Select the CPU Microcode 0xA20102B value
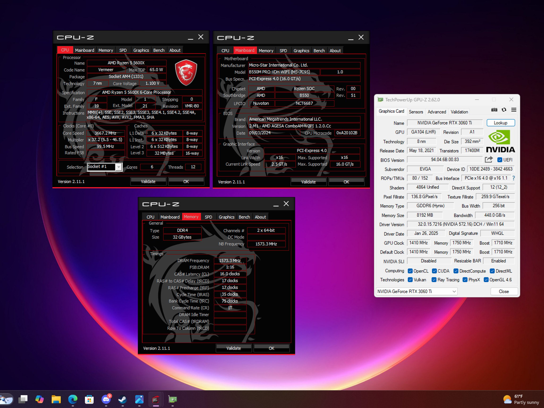Image resolution: width=544 pixels, height=408 pixels. (347, 133)
